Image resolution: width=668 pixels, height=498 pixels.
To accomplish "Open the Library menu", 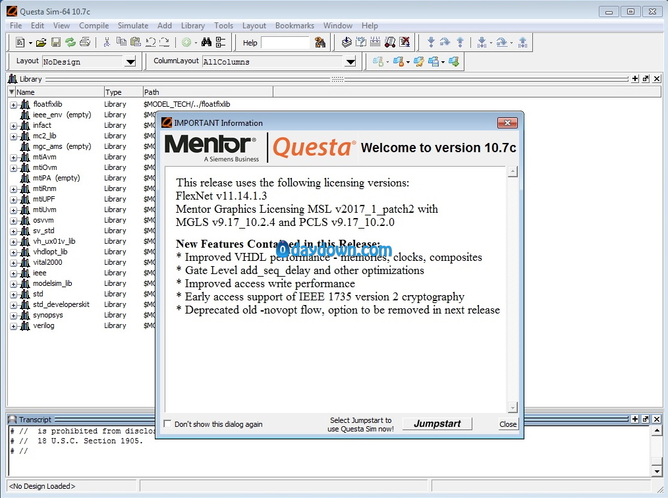I will 192,26.
